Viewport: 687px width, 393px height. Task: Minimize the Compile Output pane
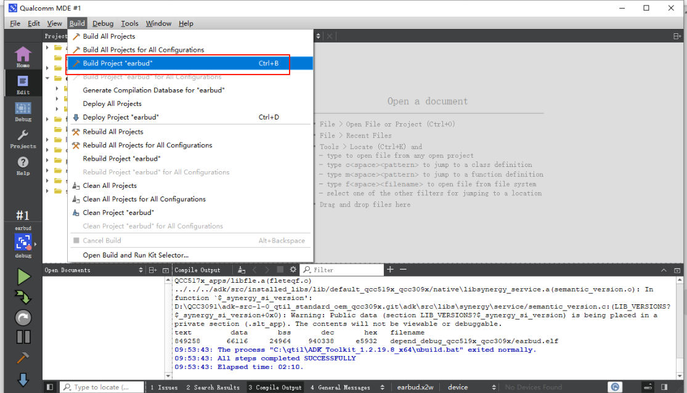click(x=677, y=270)
